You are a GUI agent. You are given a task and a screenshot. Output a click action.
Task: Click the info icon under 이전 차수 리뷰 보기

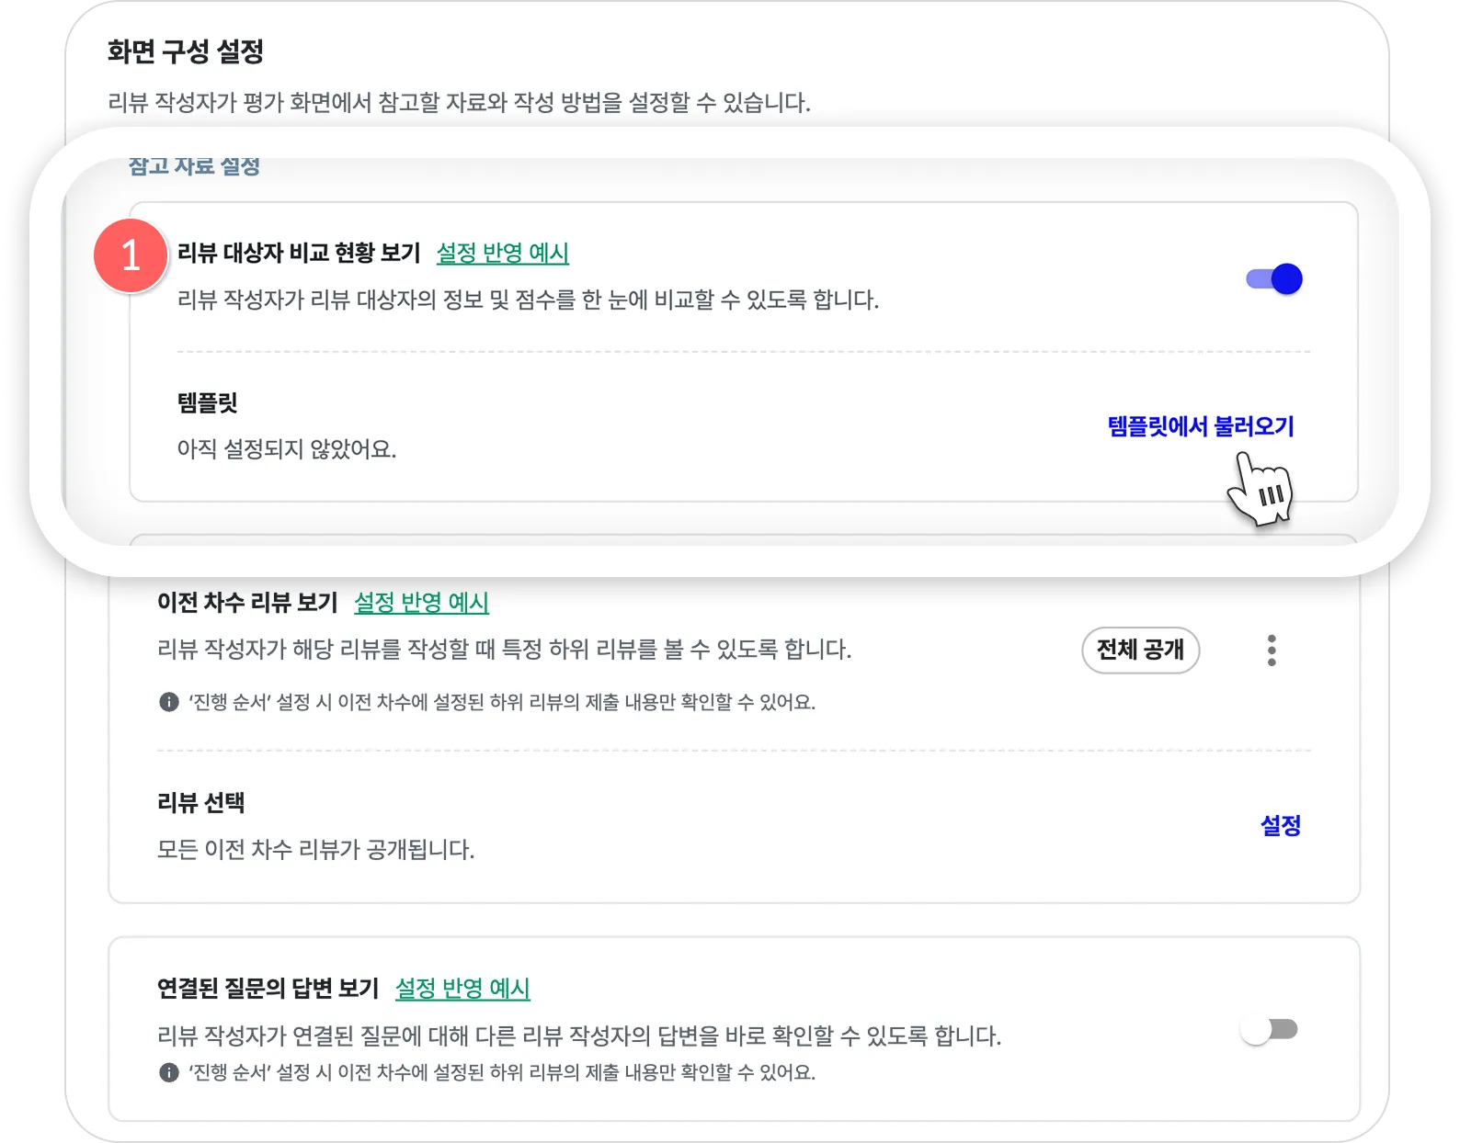click(x=169, y=702)
